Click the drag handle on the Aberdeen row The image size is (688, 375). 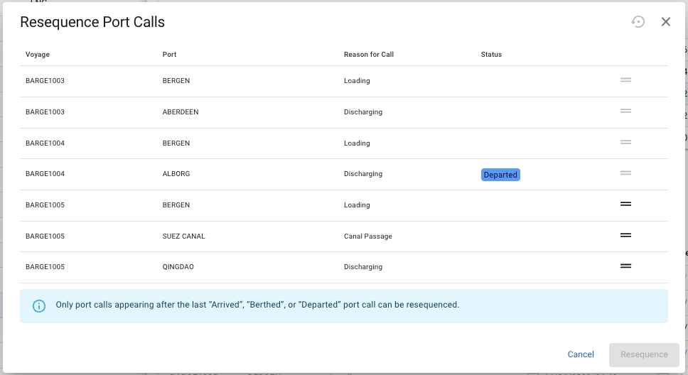tap(625, 112)
